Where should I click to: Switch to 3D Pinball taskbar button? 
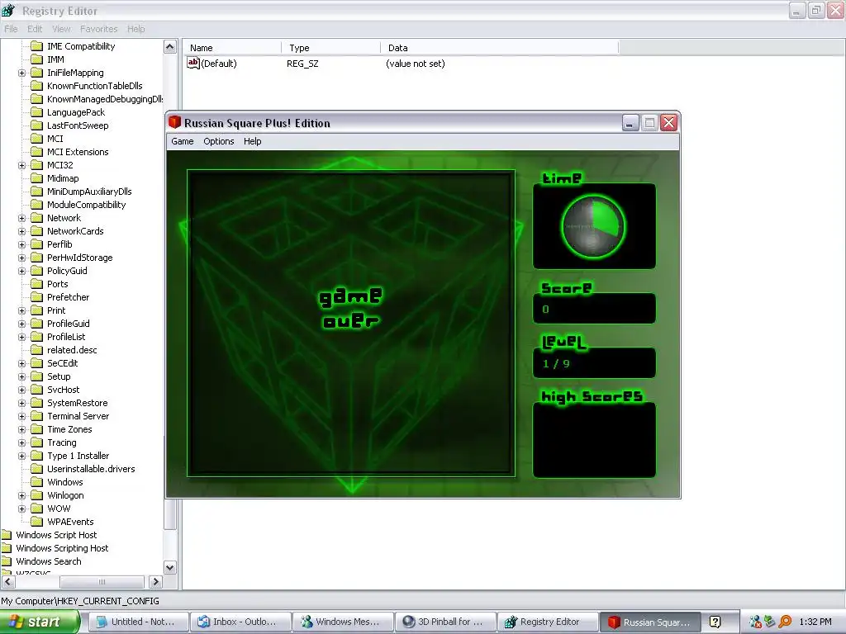click(x=445, y=622)
